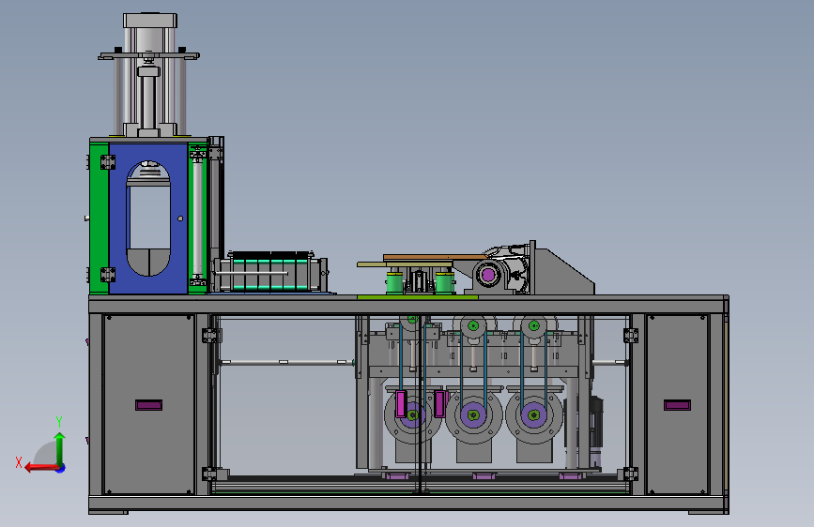Select the magenta bearing in the pillow block
The image size is (814, 527).
[x=488, y=275]
